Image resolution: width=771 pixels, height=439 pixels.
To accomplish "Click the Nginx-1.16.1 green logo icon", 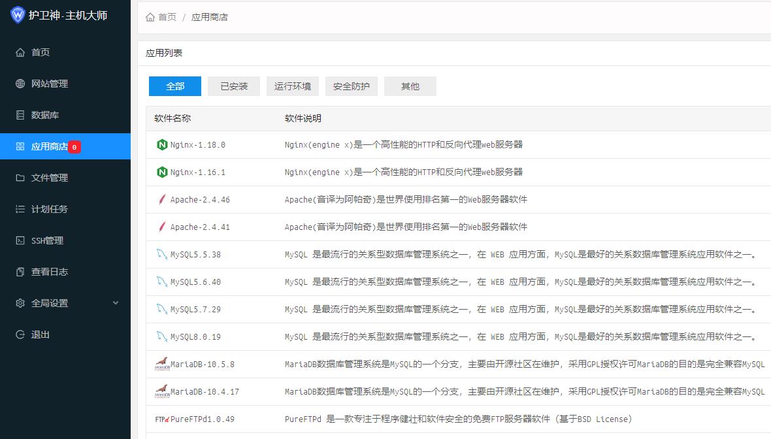I will (x=162, y=172).
